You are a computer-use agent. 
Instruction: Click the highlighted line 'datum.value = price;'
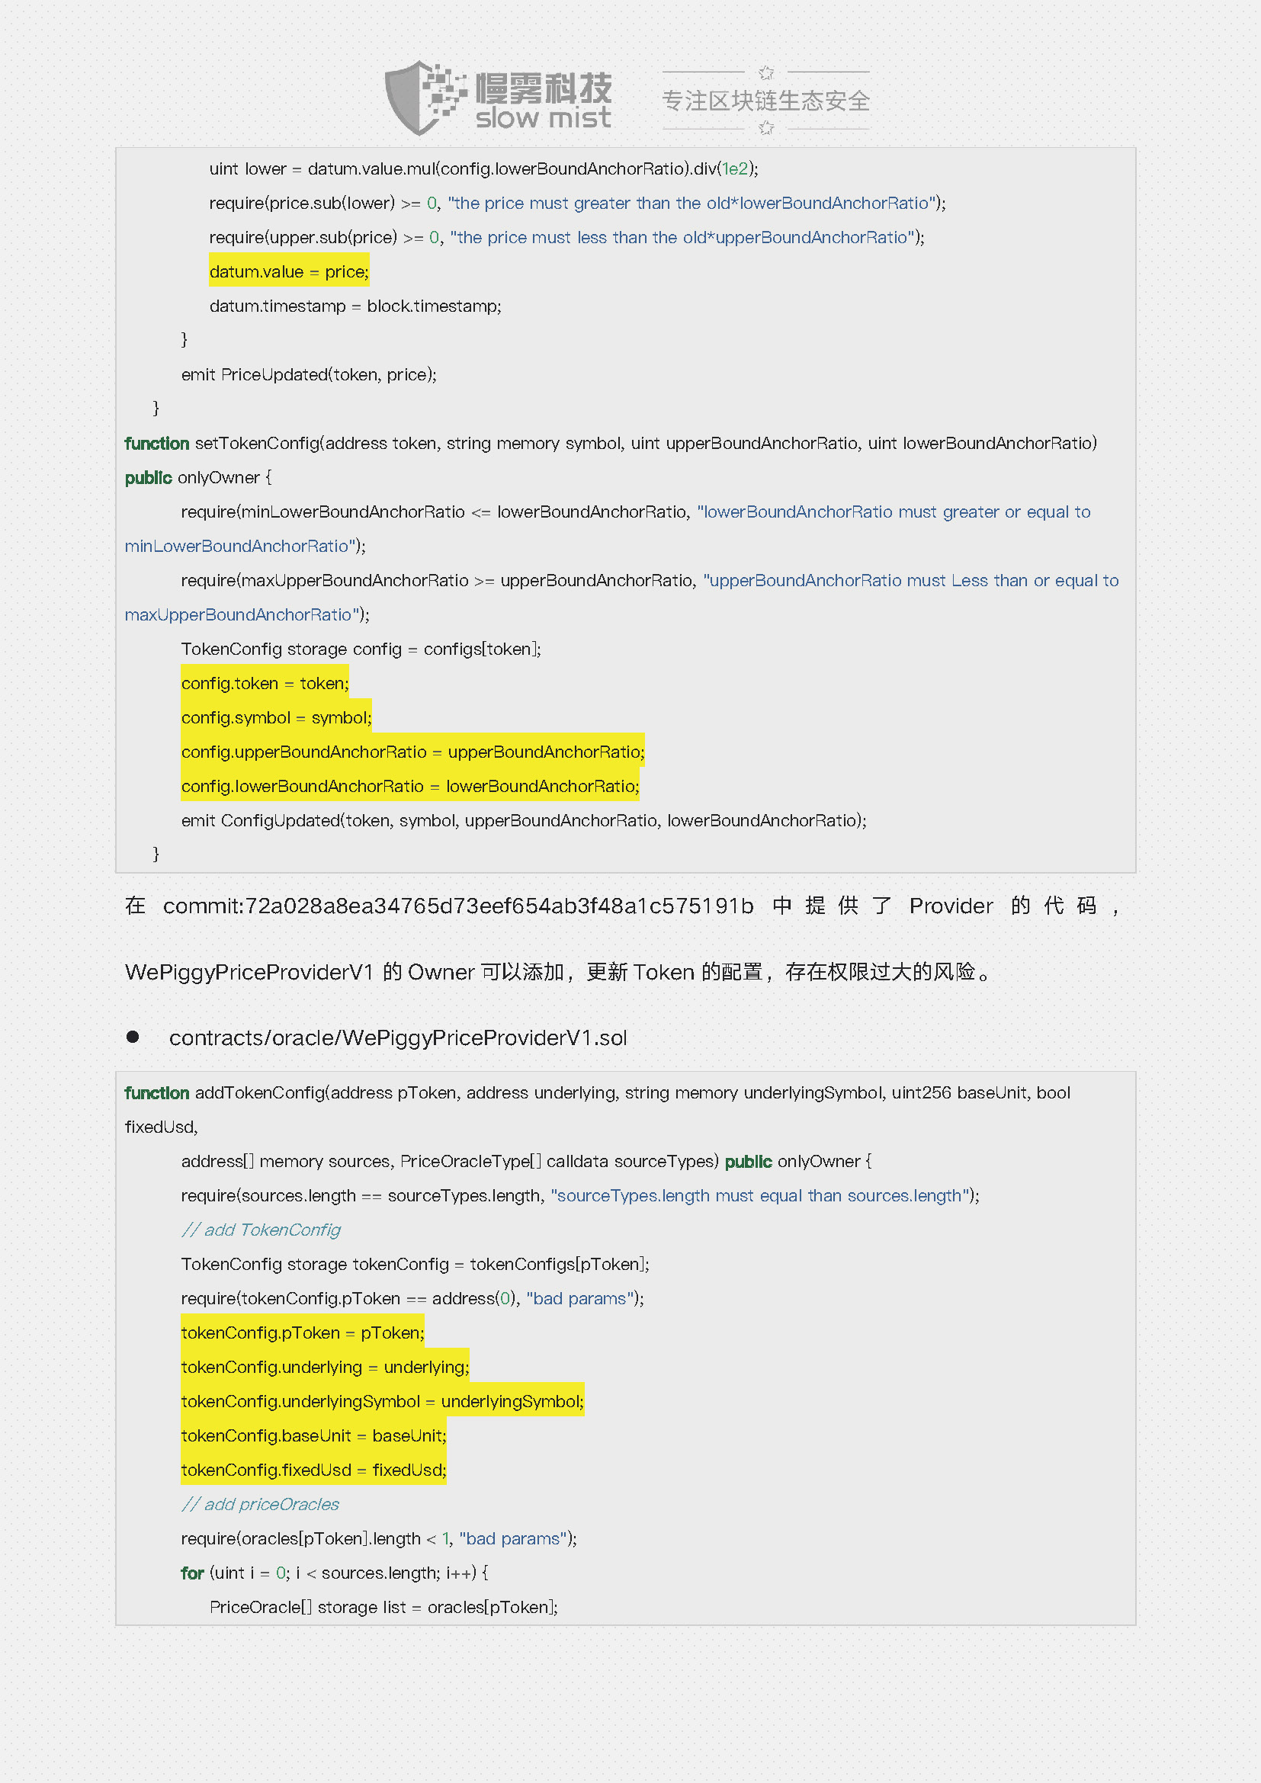[x=289, y=272]
